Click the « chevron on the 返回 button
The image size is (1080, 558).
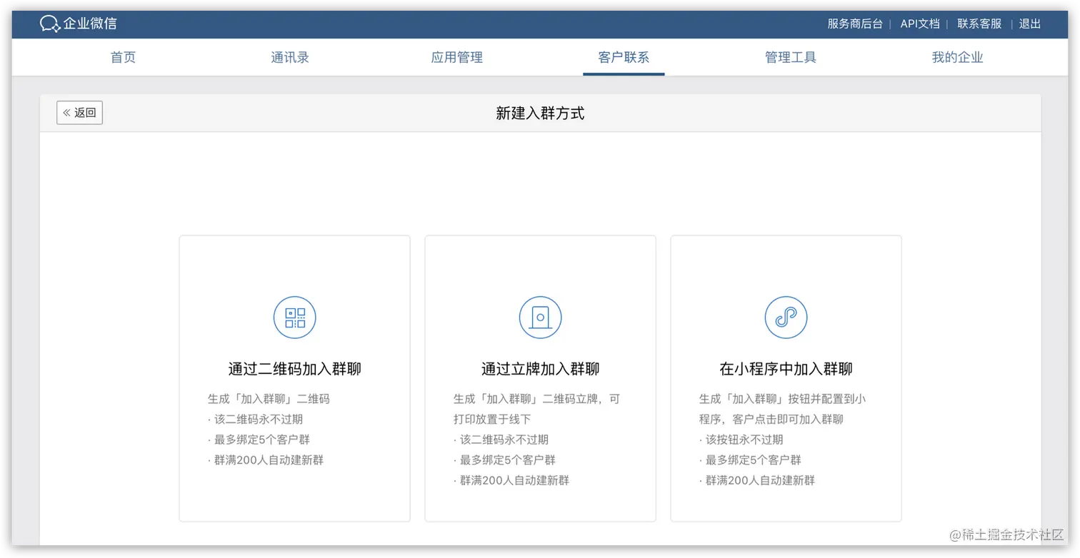(x=67, y=112)
